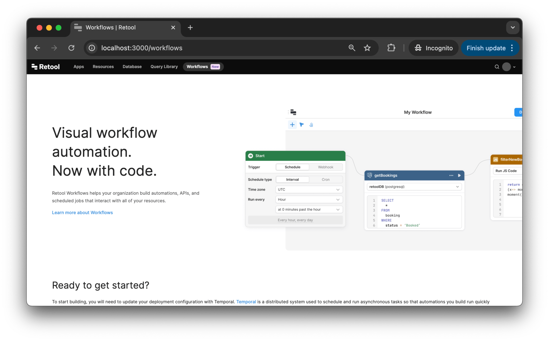Image resolution: width=549 pixels, height=341 pixels.
Task: Open the browser extensions puzzle icon
Action: point(391,48)
